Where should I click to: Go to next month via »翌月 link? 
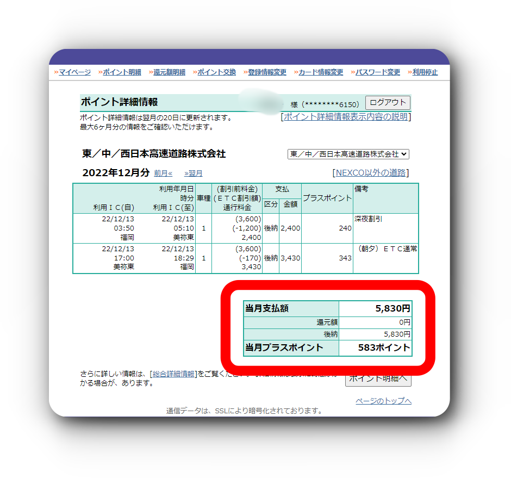(193, 173)
